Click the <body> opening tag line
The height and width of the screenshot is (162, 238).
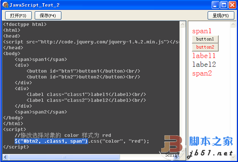coord(12,54)
